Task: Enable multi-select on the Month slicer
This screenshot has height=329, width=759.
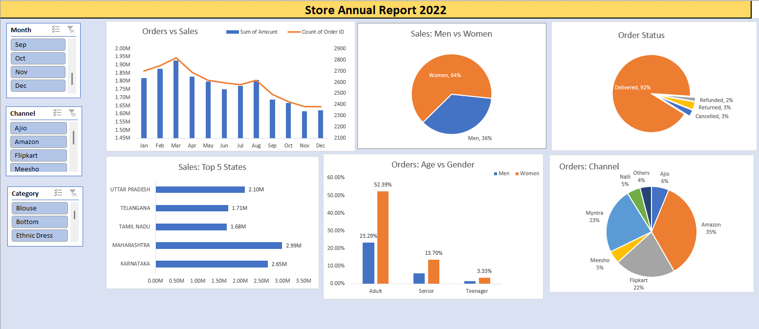Action: [x=56, y=29]
